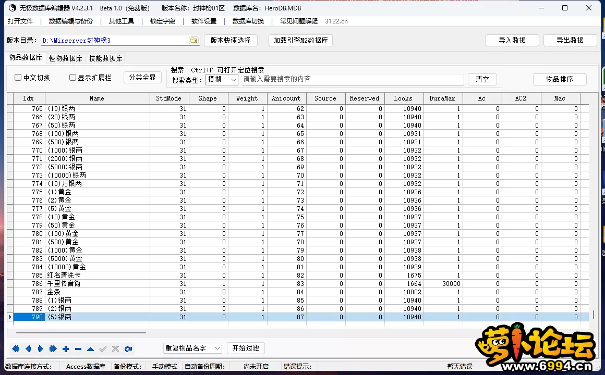Click the 导出数据 button
Image resolution: width=605 pixels, height=375 pixels.
coord(570,40)
